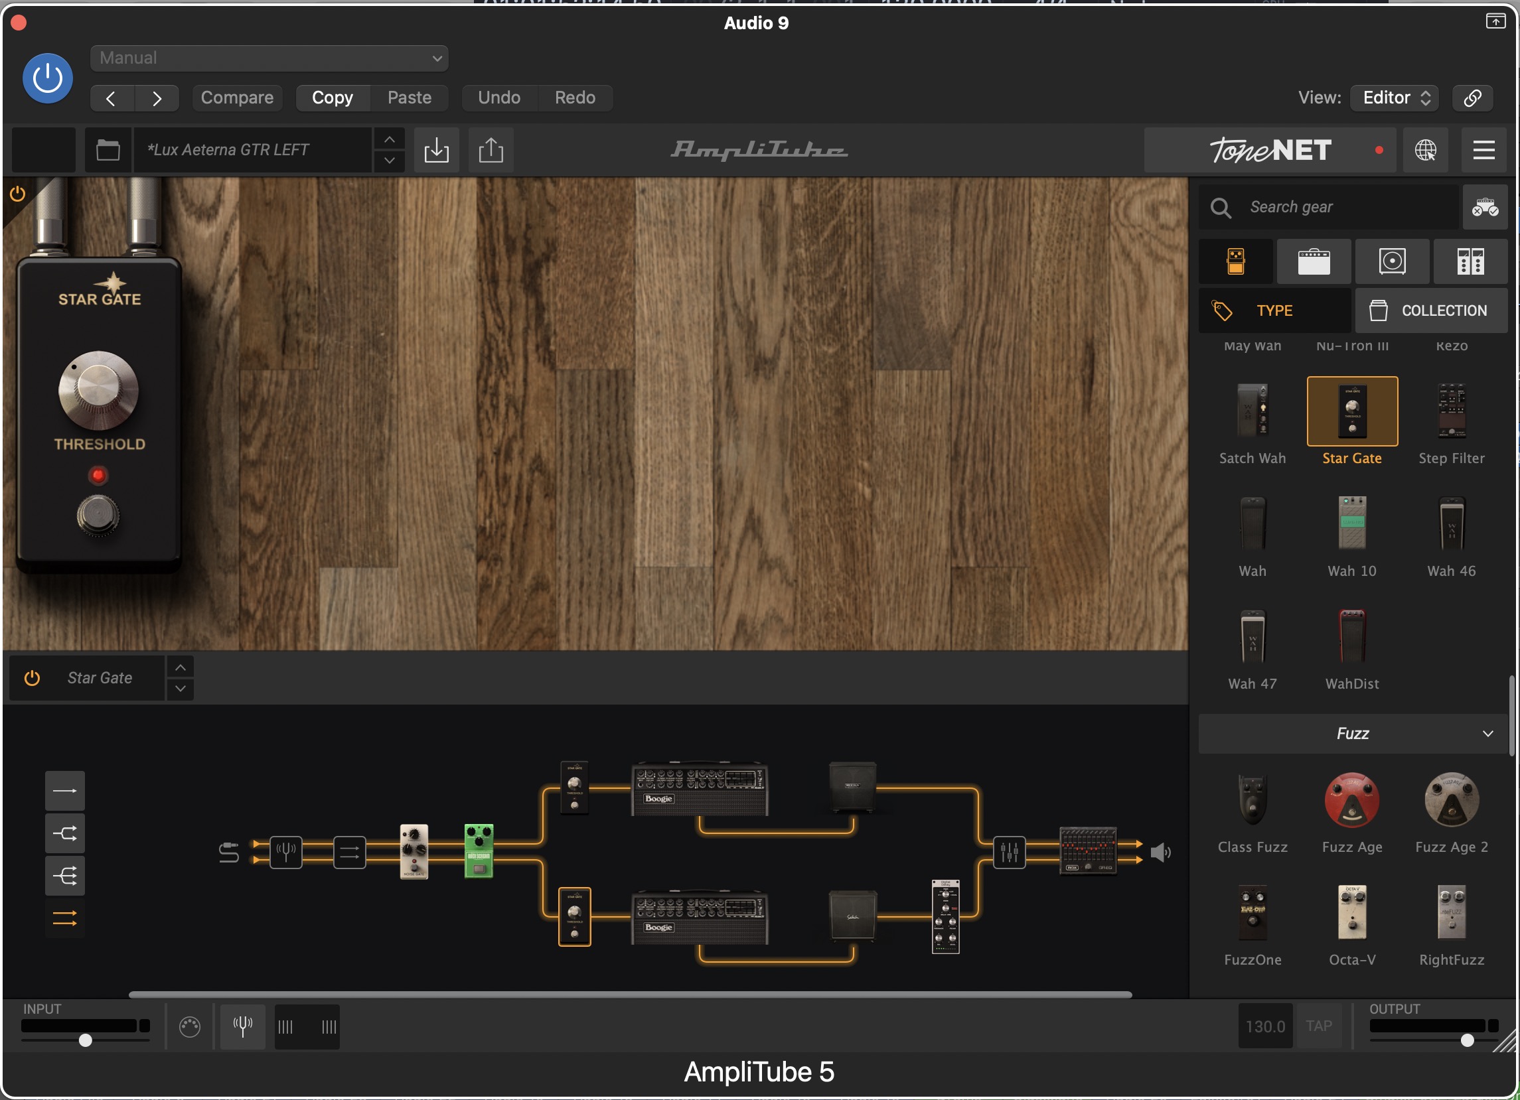Click the Search gear field
Screen dimensions: 1520x1100
(1328, 208)
